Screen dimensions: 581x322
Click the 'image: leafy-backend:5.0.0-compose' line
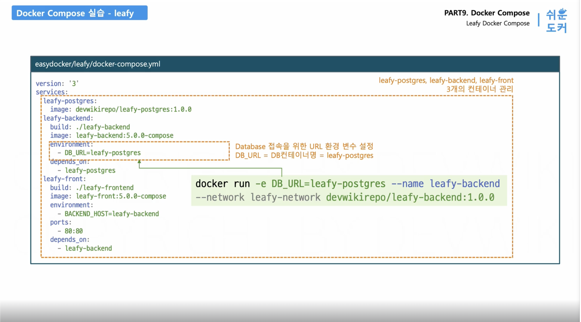[112, 136]
